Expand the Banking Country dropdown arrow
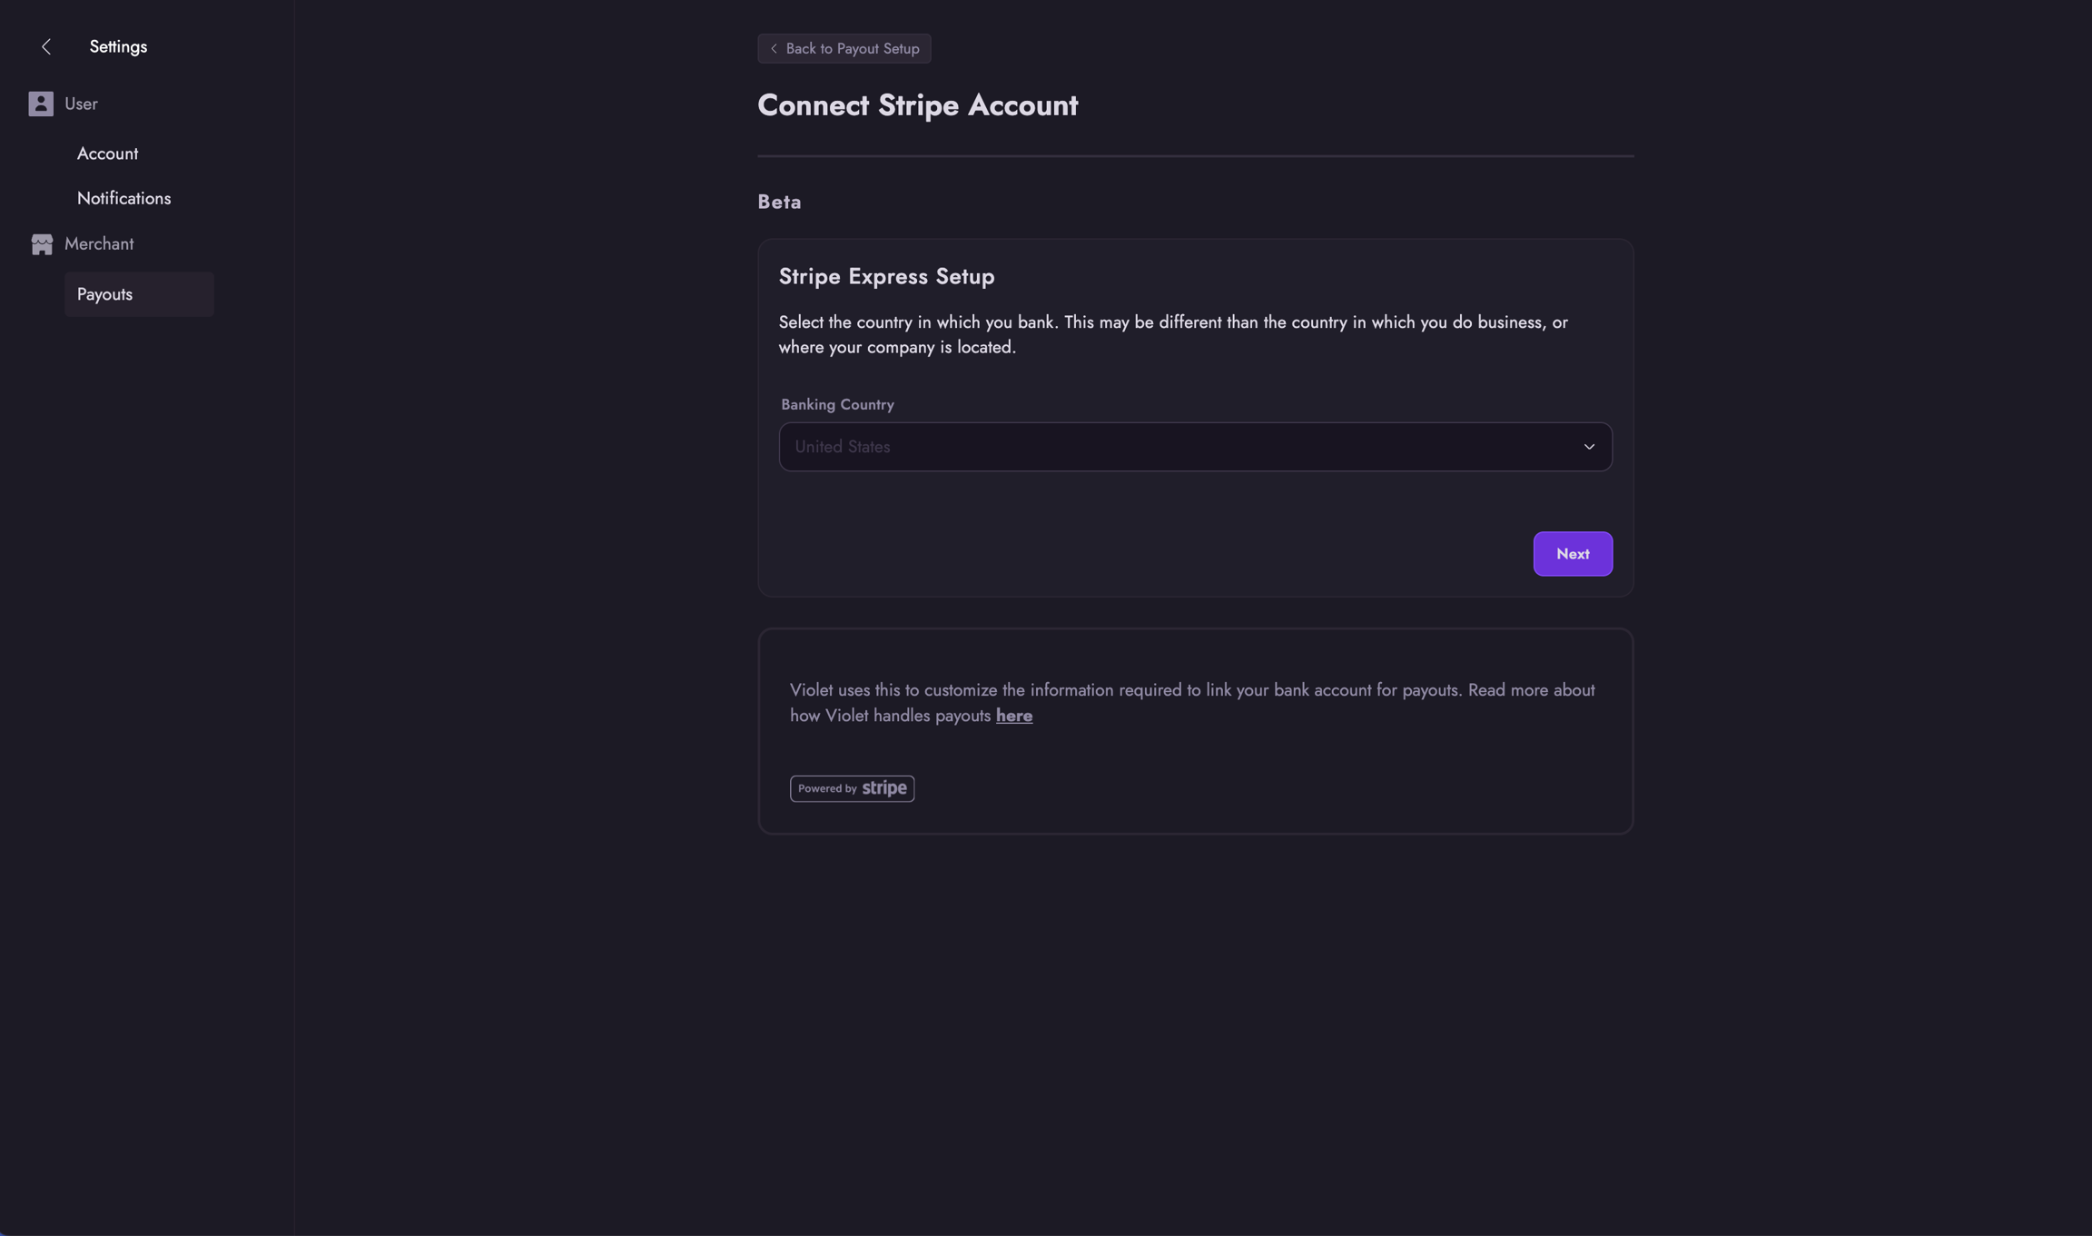 (1589, 447)
